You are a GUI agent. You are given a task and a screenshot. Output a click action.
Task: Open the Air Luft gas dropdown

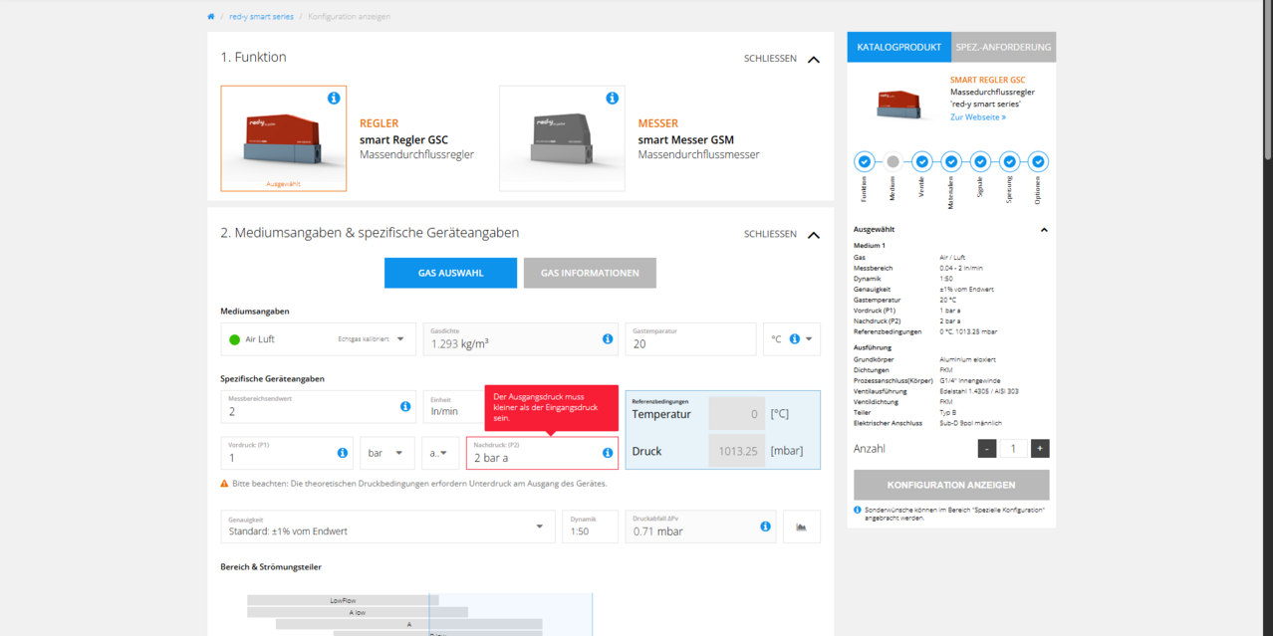coord(319,339)
